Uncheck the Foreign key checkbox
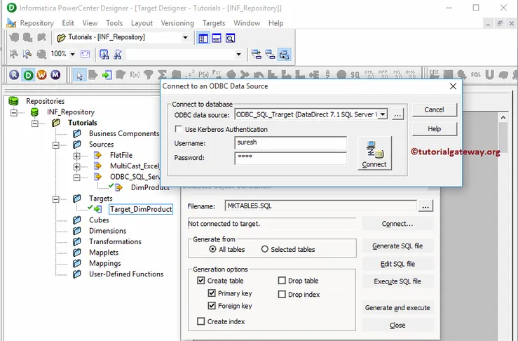 (x=212, y=306)
